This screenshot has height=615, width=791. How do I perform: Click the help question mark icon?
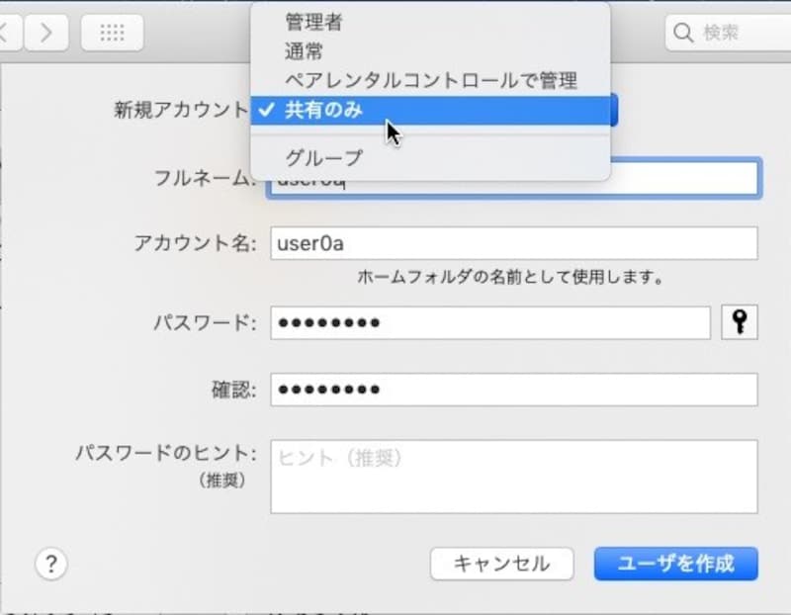(49, 565)
